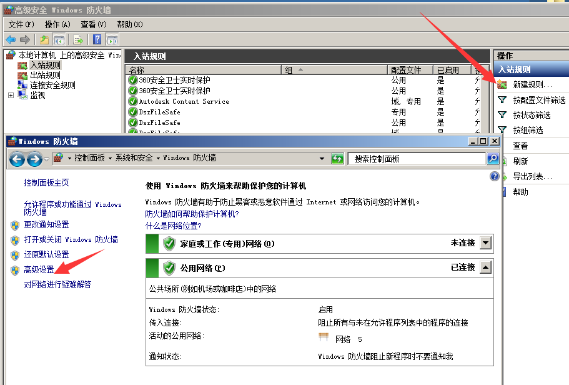The image size is (569, 385).
Task: Click the up-one-level folder toolbar icon
Action: click(45, 39)
